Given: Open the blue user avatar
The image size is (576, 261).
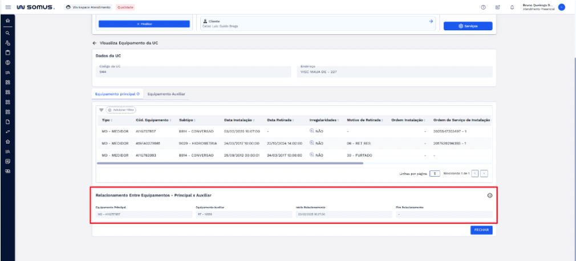Looking at the screenshot, I should pyautogui.click(x=561, y=7).
